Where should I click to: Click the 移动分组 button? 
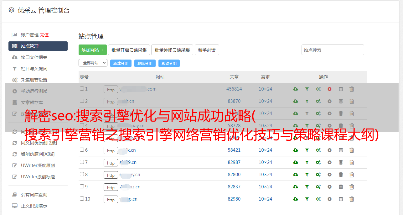[169, 63]
